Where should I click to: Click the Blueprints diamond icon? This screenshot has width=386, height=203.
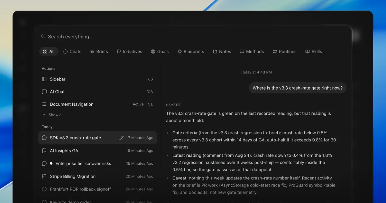pyautogui.click(x=179, y=52)
